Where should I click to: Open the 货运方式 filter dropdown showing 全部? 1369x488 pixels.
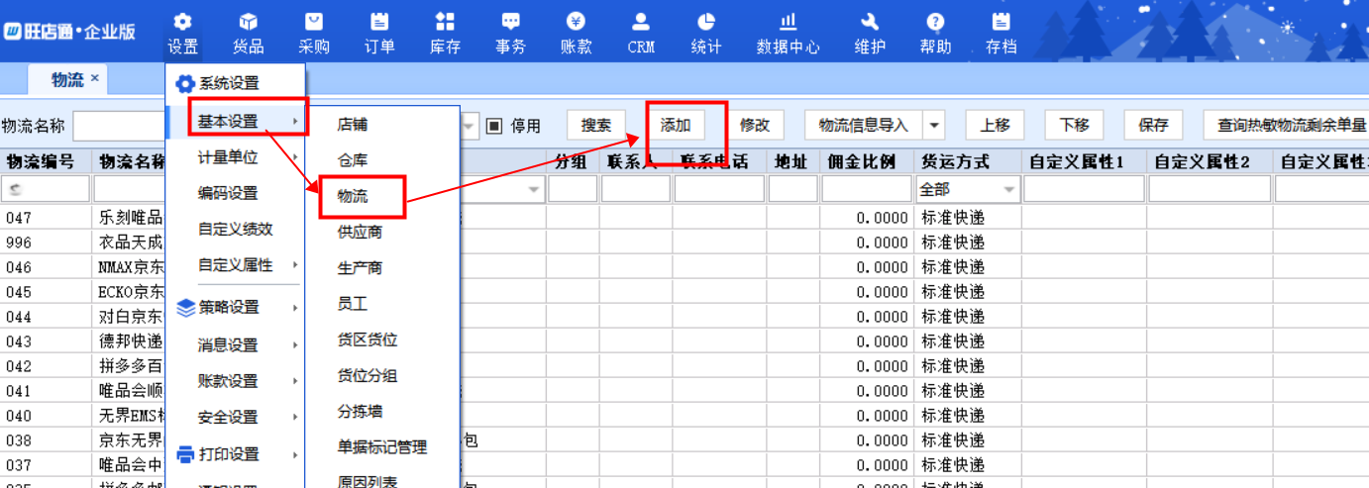pyautogui.click(x=969, y=189)
